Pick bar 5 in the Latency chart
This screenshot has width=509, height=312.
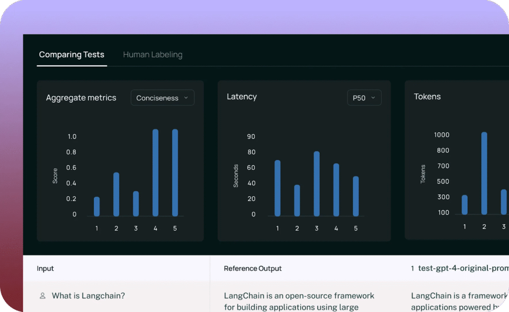tap(356, 196)
